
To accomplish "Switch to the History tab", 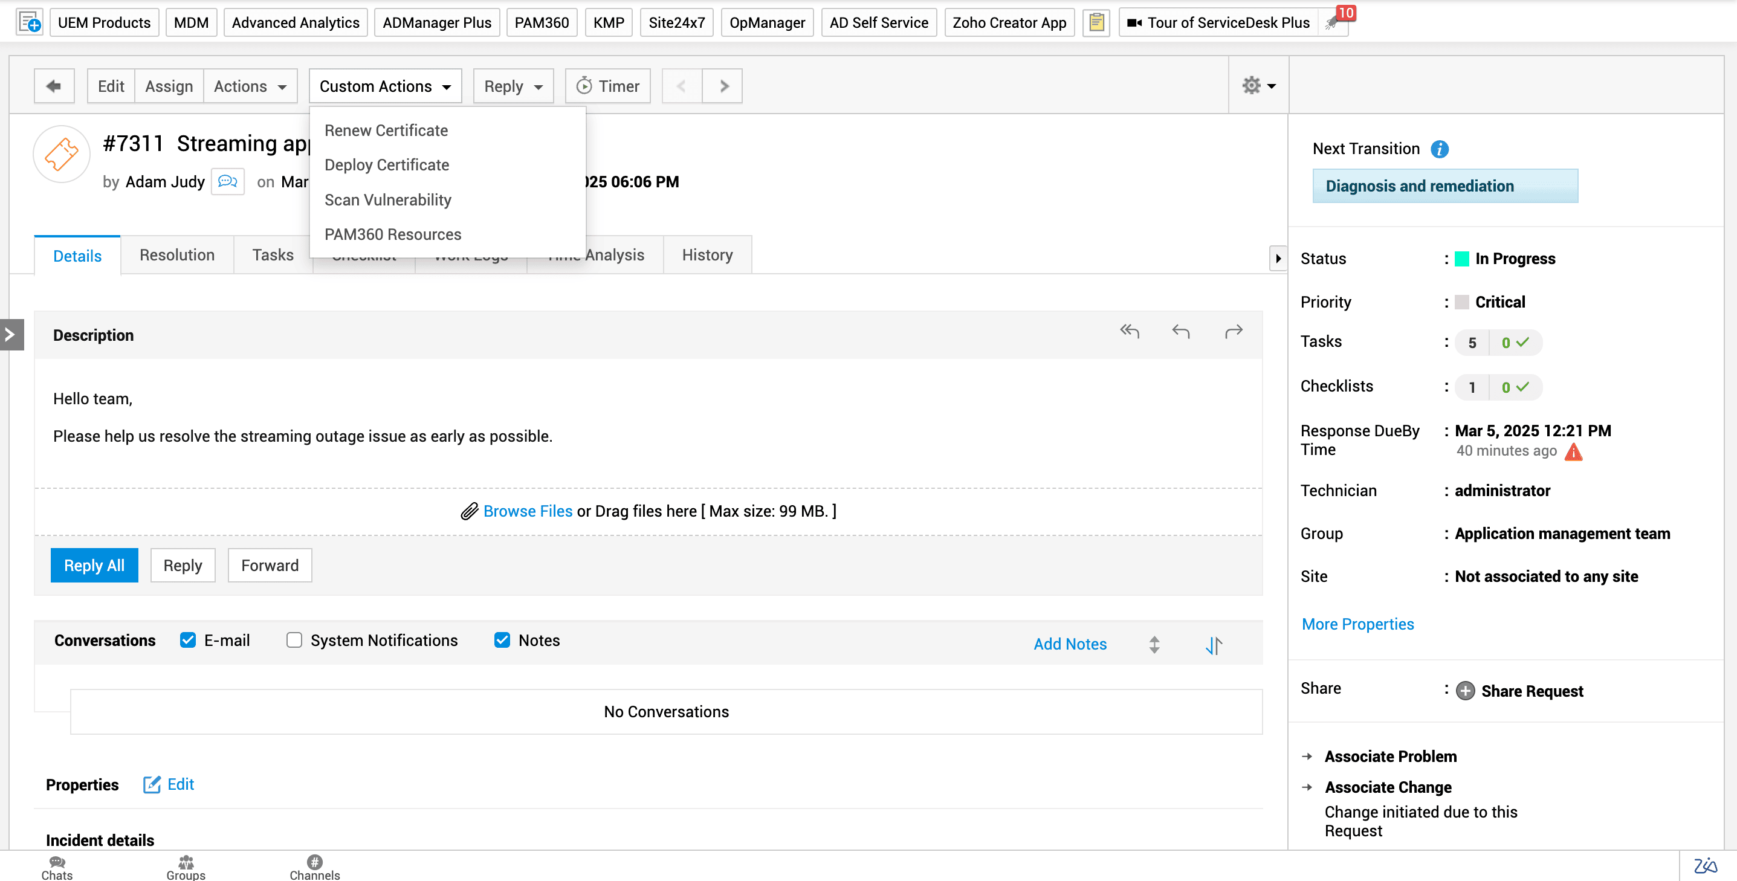I will 707,255.
